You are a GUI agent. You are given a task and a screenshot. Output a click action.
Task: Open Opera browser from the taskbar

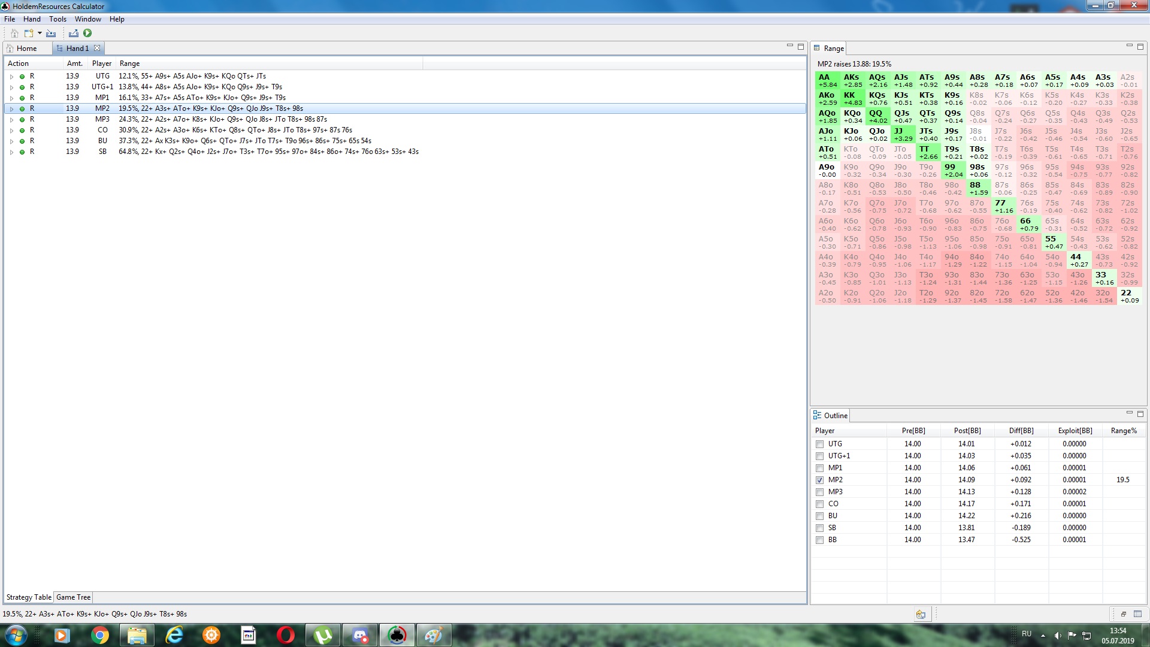point(286,635)
